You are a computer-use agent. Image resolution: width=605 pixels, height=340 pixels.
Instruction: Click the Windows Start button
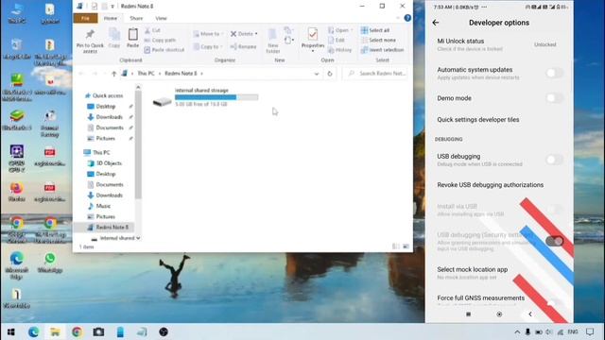(x=10, y=331)
